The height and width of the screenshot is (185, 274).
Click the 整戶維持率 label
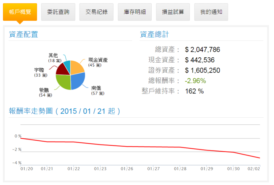click(158, 91)
